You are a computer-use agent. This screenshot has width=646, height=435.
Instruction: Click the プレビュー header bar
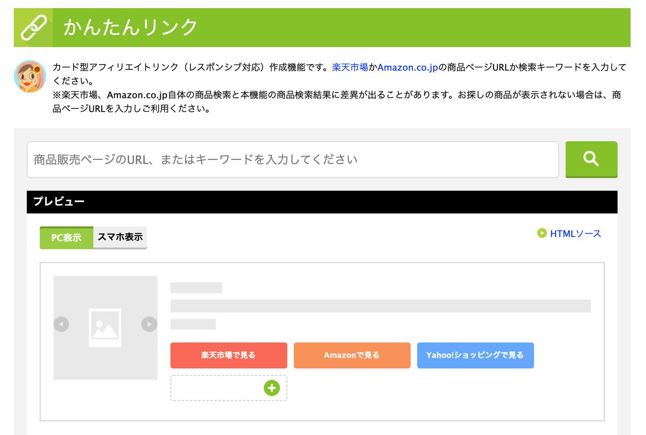(322, 202)
